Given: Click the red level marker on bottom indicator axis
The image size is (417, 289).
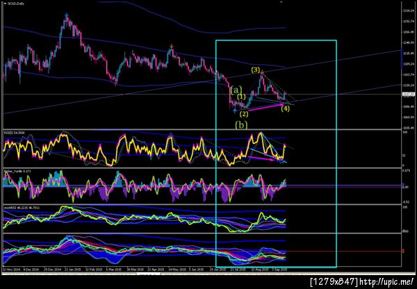Looking at the screenshot, I should [403, 251].
